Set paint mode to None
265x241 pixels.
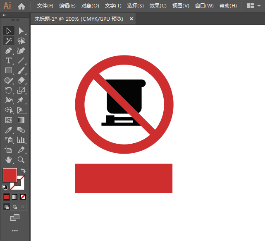23,197
